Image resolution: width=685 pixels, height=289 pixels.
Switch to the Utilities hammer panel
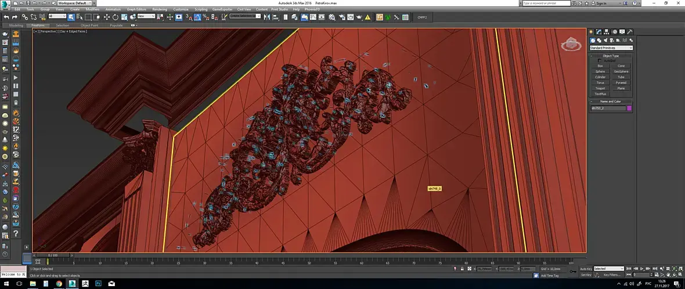(x=630, y=32)
